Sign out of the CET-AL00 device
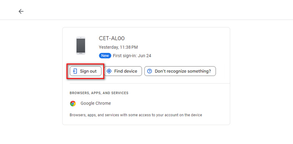293x144 pixels. pyautogui.click(x=86, y=71)
